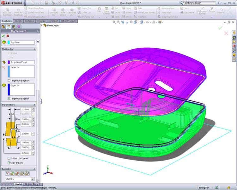The image size is (237, 190).
Task: Expand the PhoneCradle tree node
Action: point(42,25)
